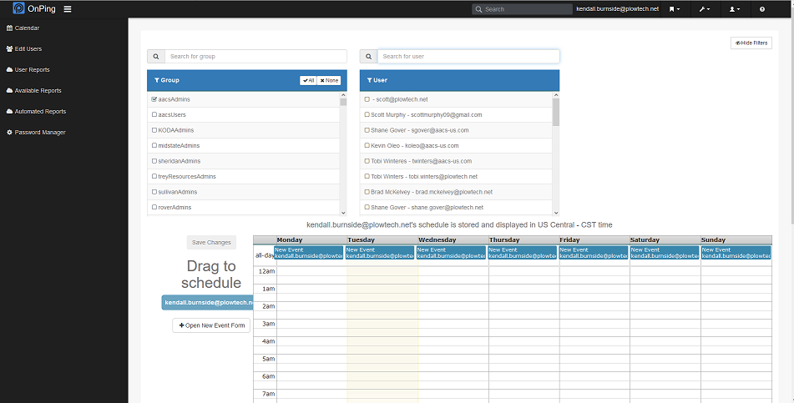Click Open New Event Form button
794x403 pixels.
coord(211,325)
